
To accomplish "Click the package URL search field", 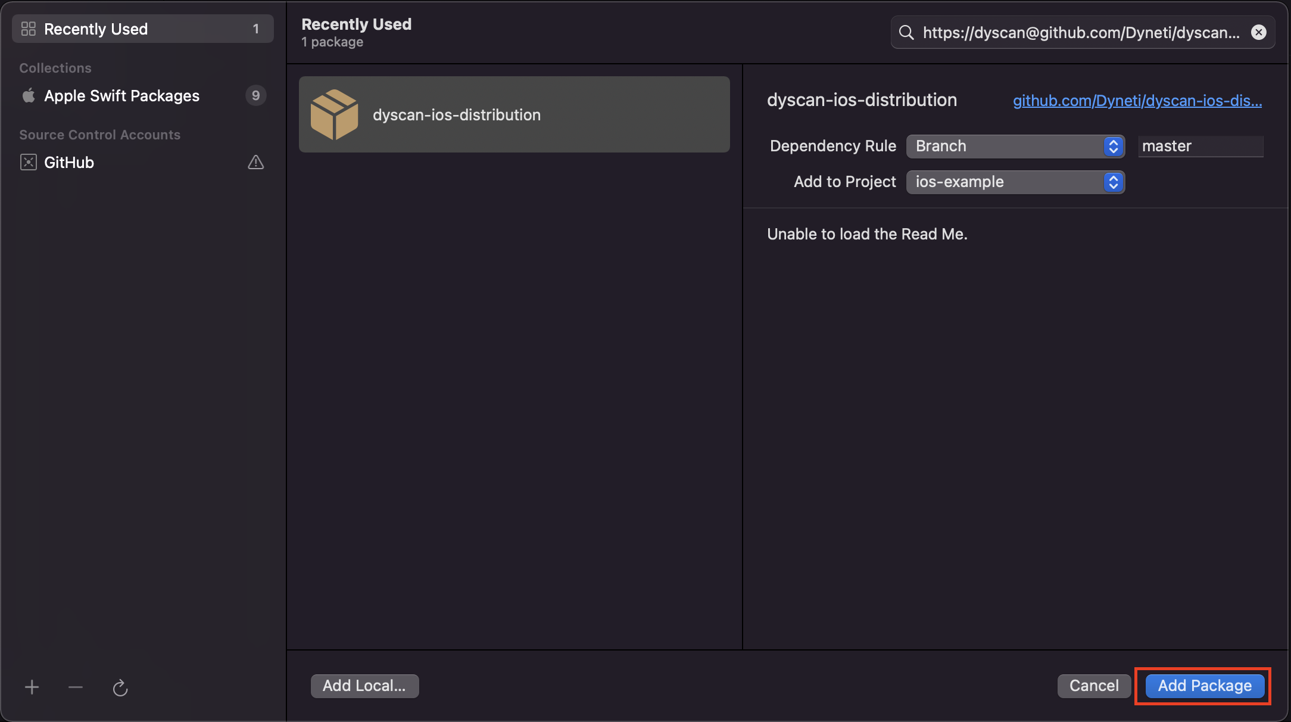I will coord(1082,32).
